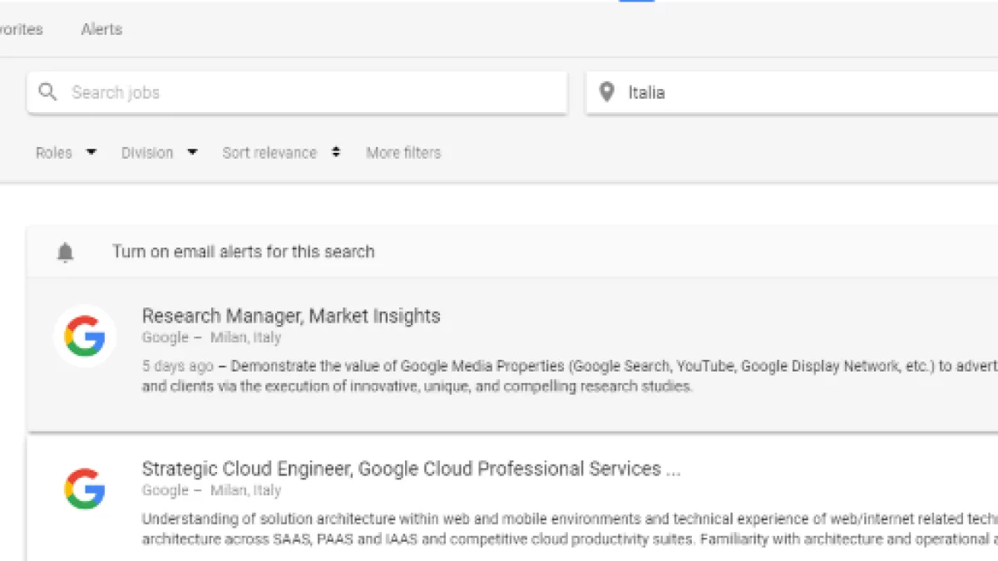Click the bell icon for email alerts

(65, 253)
